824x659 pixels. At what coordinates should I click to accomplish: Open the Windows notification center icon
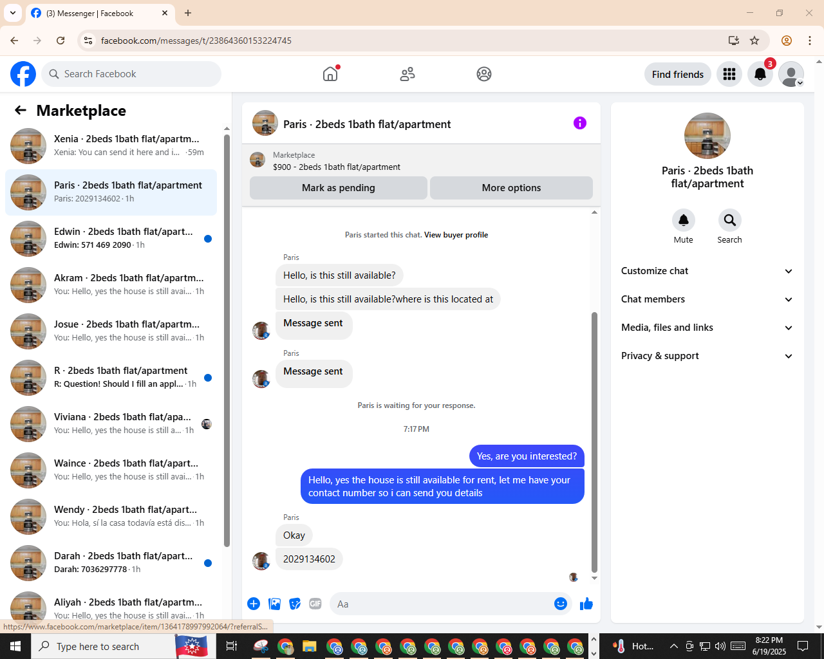click(803, 646)
